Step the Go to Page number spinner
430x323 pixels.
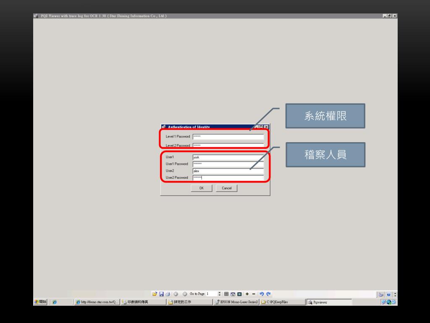point(219,294)
